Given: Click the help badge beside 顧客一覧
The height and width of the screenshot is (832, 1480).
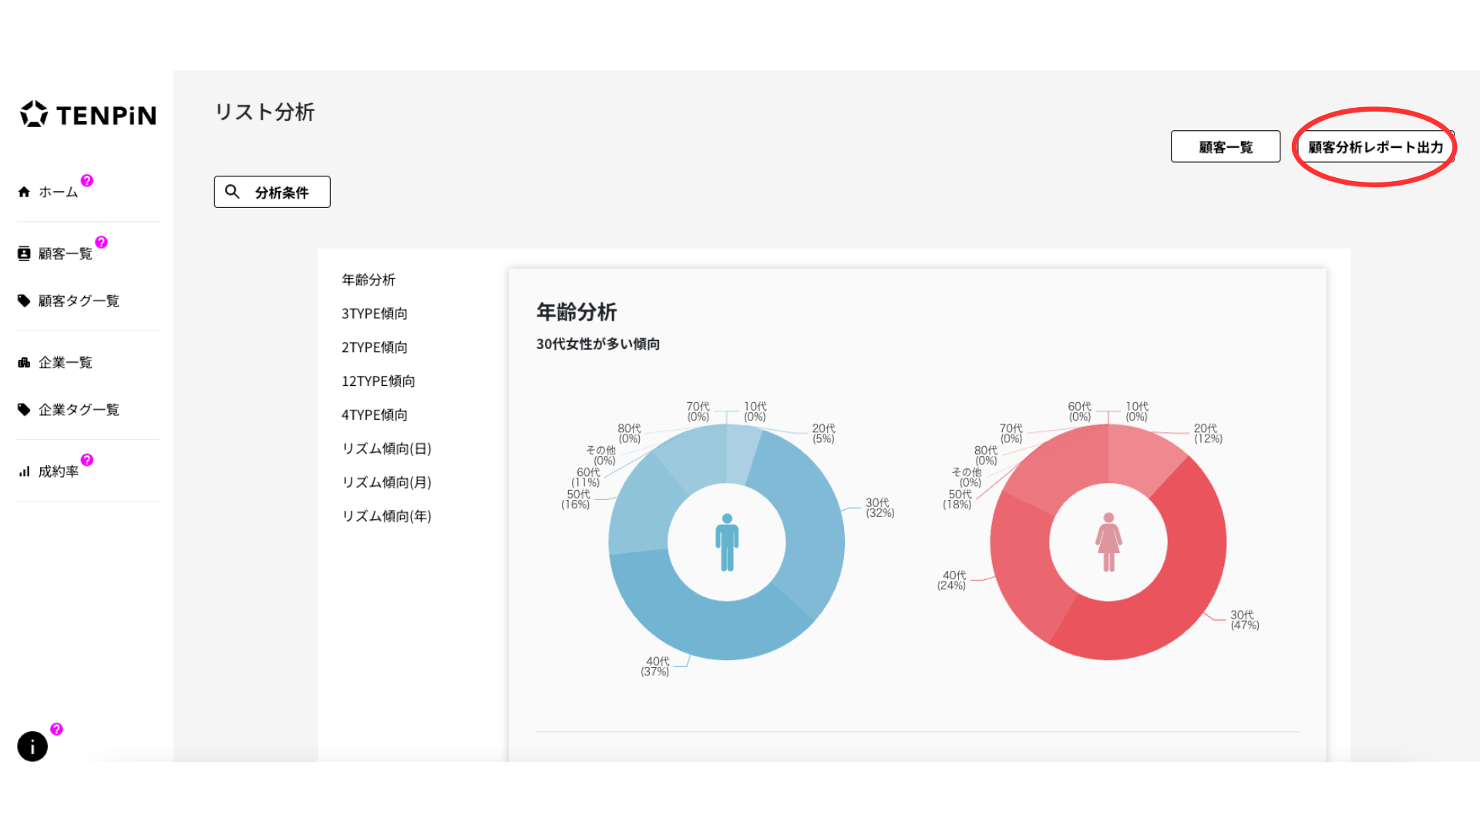Looking at the screenshot, I should coord(101,242).
